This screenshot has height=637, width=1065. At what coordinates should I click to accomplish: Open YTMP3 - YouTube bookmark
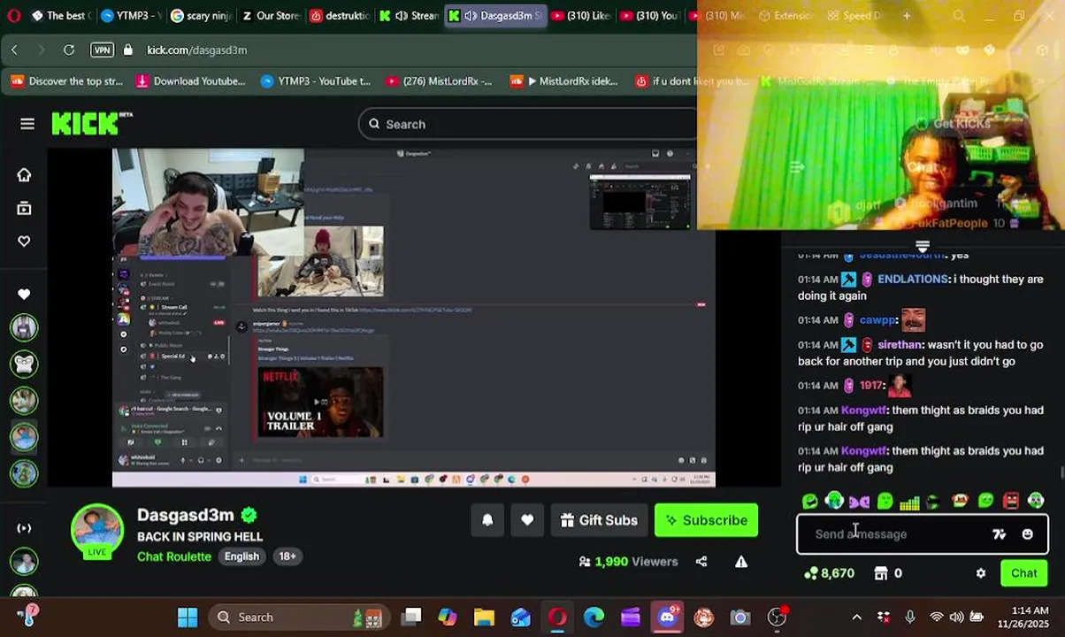(x=316, y=81)
